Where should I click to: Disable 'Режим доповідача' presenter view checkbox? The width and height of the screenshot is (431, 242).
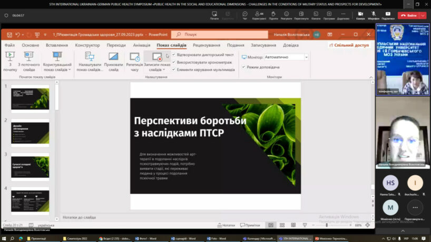point(243,67)
